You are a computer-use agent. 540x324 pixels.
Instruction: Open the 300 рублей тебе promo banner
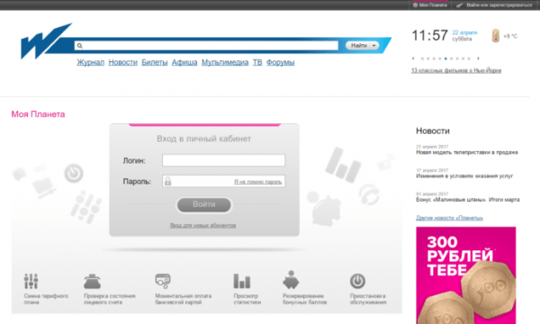pyautogui.click(x=466, y=275)
